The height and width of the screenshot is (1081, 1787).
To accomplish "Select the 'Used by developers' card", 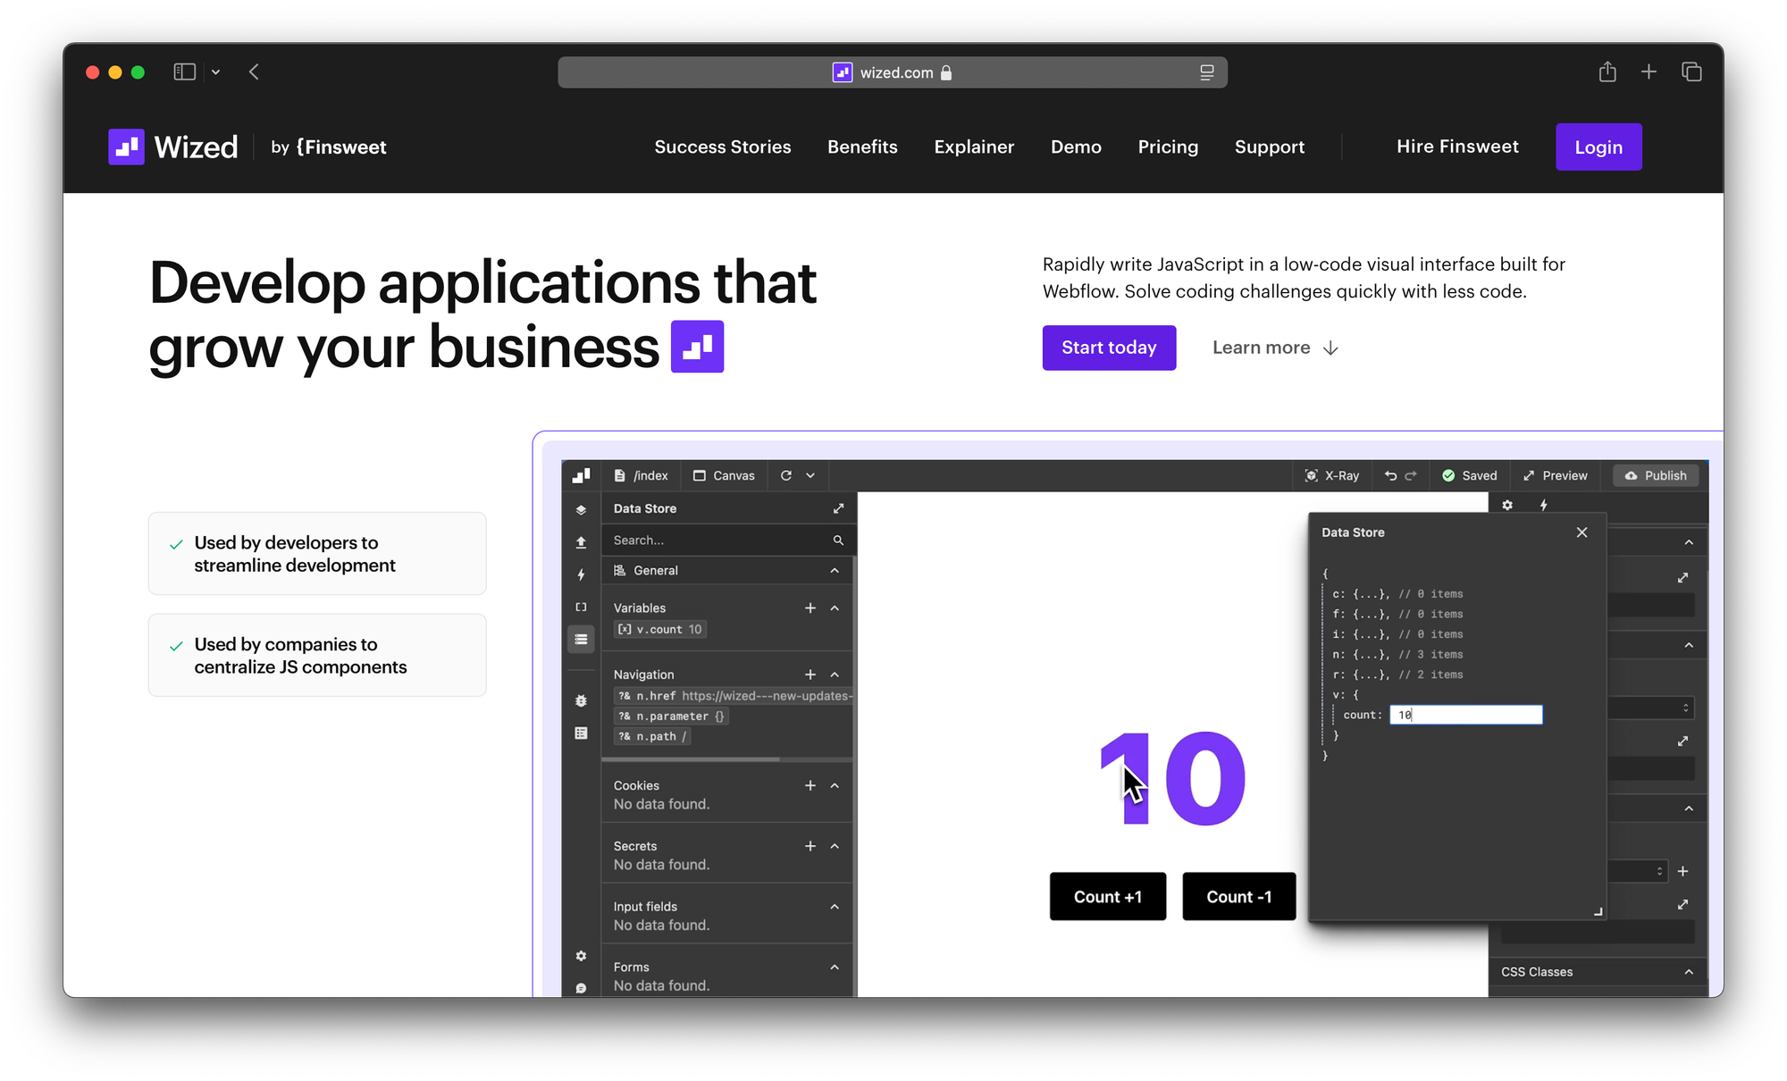I will click(x=317, y=554).
